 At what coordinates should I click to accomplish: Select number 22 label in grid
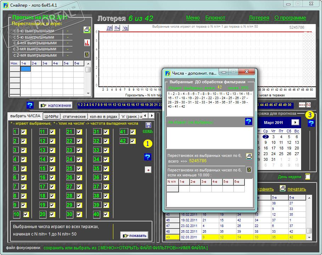[x=69, y=141]
